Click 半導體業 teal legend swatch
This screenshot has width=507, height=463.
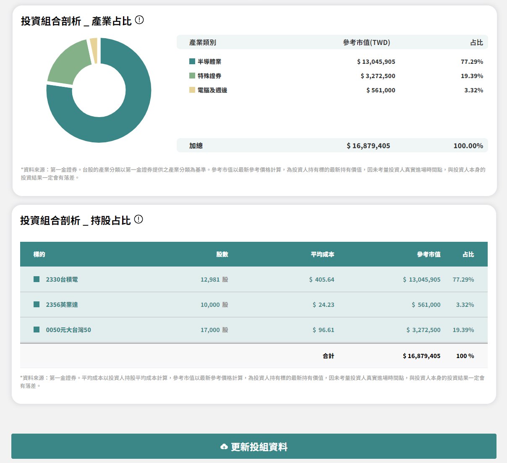[192, 61]
